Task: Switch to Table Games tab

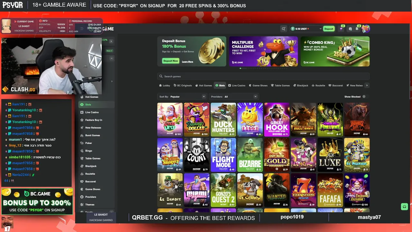Action: [280, 85]
